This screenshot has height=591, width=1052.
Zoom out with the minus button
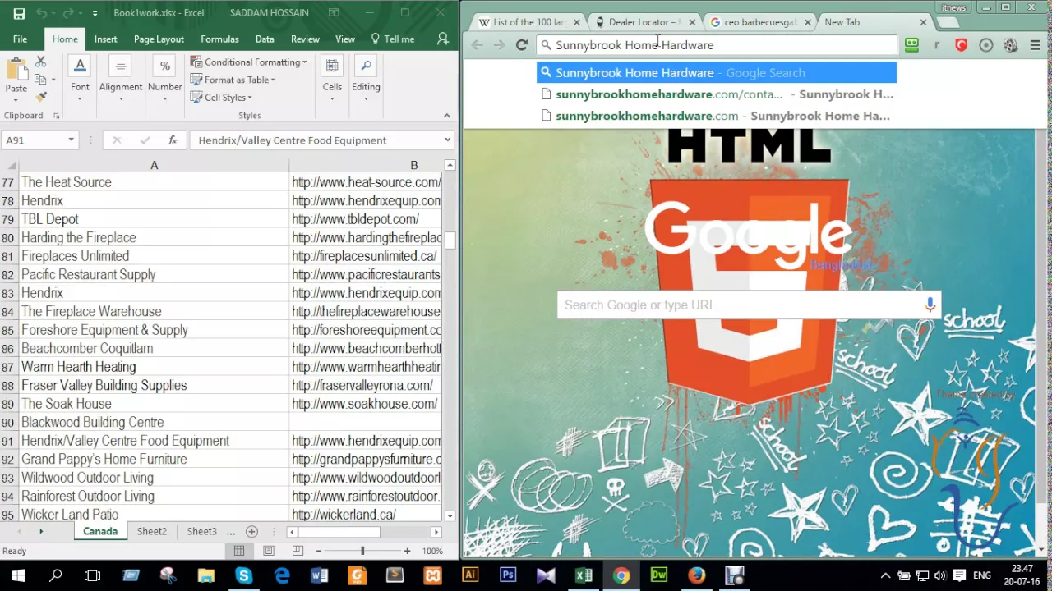point(319,551)
